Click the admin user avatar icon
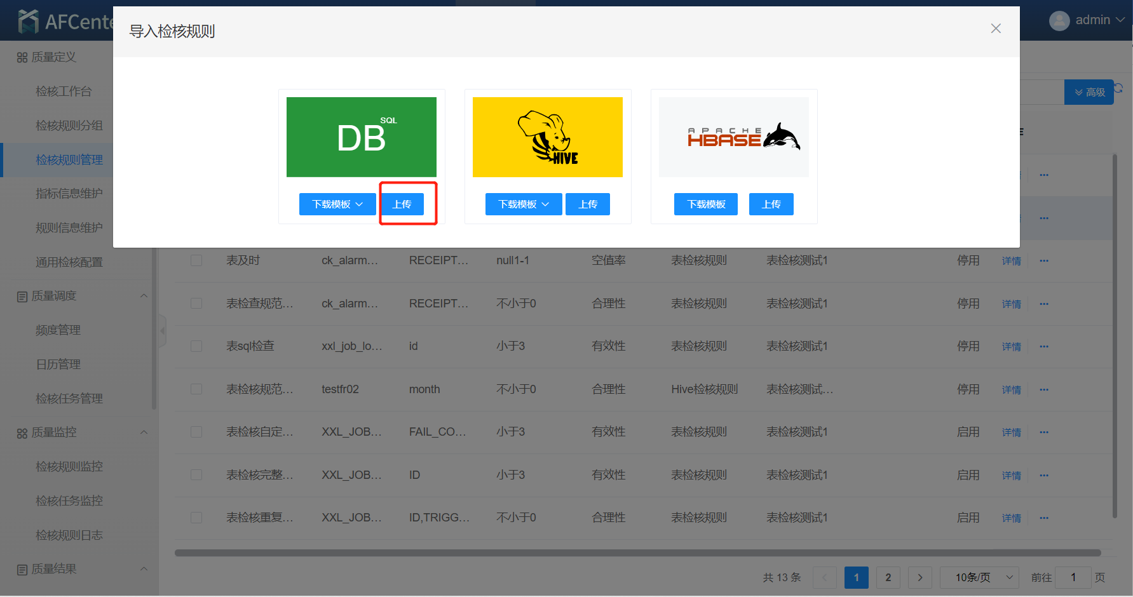Screen dimensions: 1133x597 (x=1059, y=21)
